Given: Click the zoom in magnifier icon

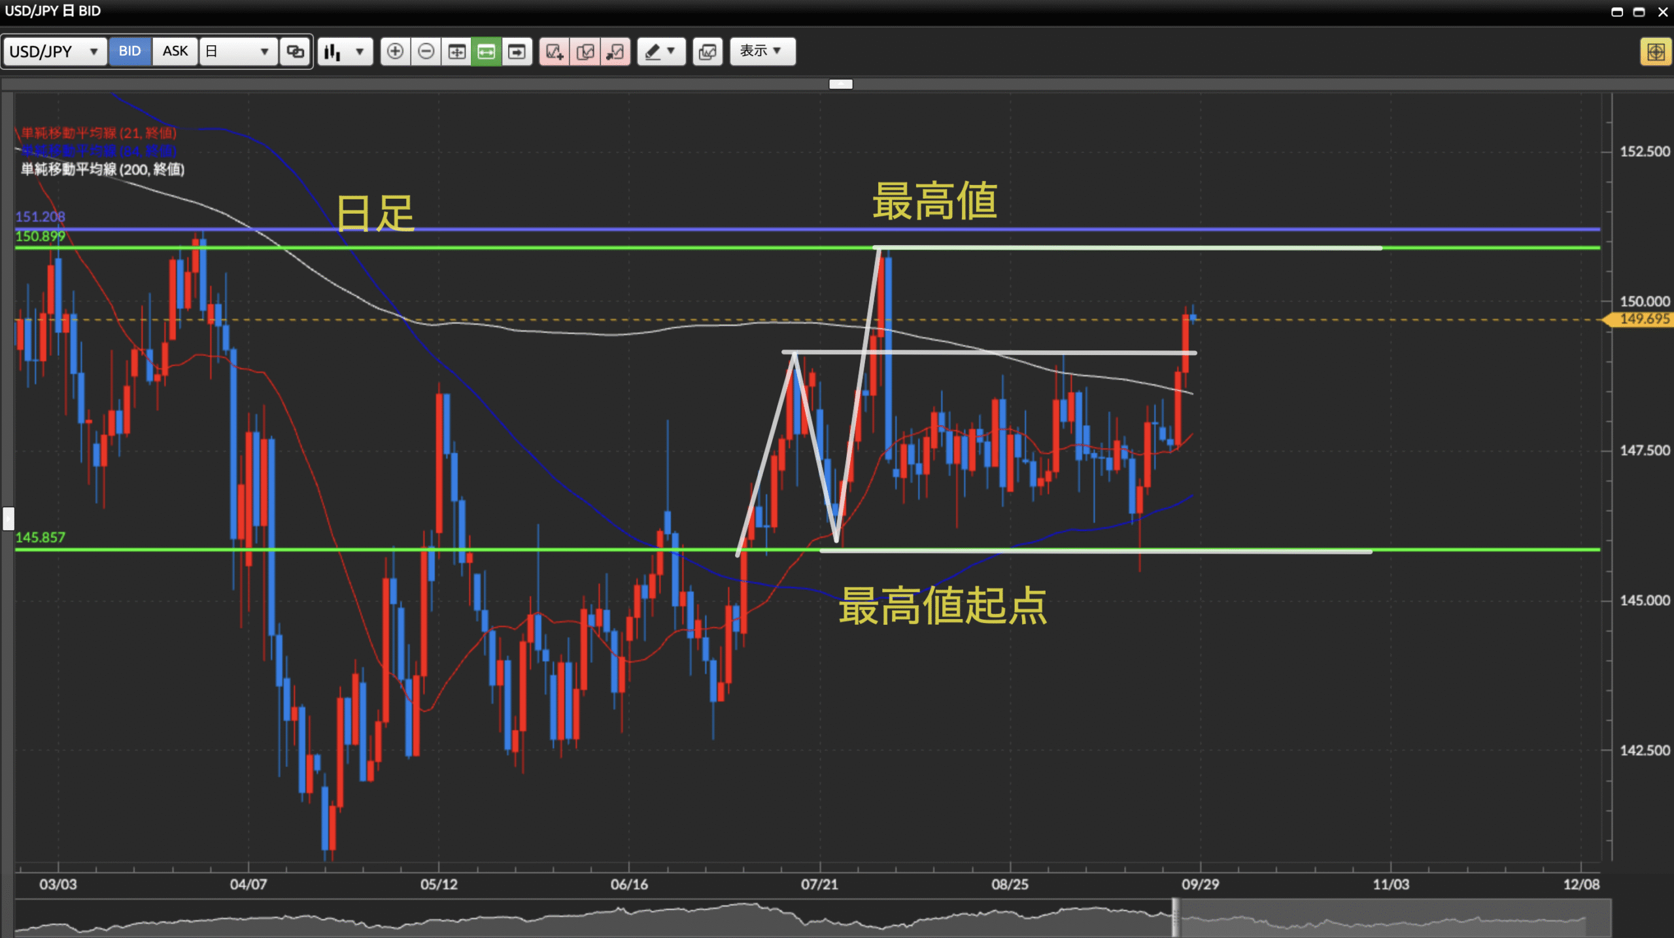Looking at the screenshot, I should [395, 52].
